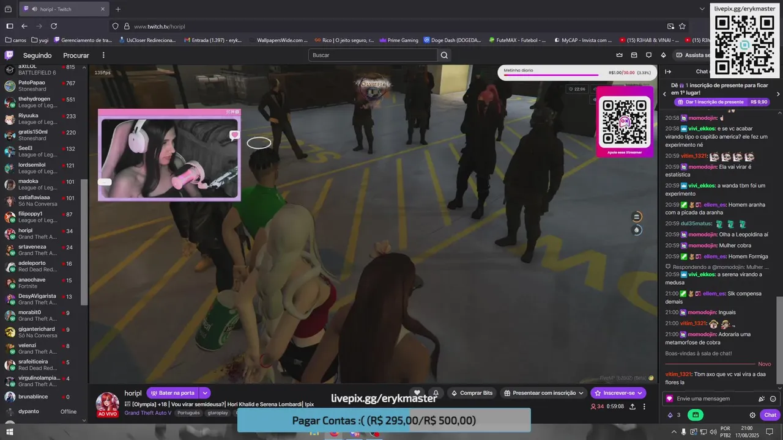Click the Chat send button
The image size is (783, 440).
770,415
